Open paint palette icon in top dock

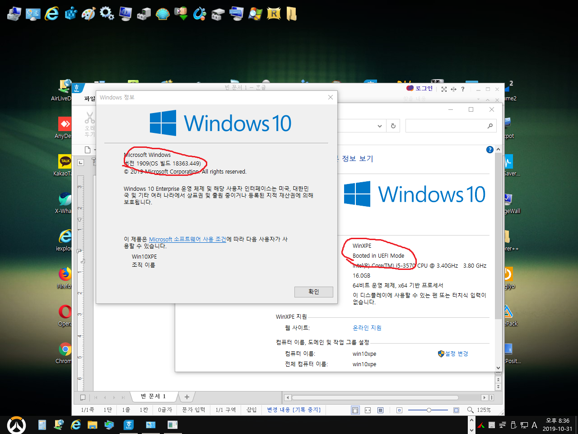point(89,14)
